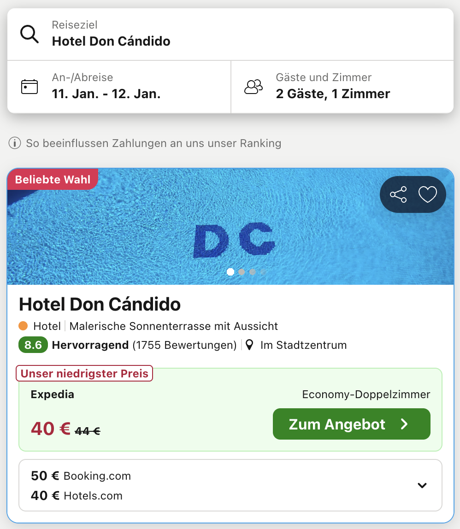Viewport: 460px width, 529px height.
Task: Click the guests group icon
Action: pyautogui.click(x=254, y=87)
